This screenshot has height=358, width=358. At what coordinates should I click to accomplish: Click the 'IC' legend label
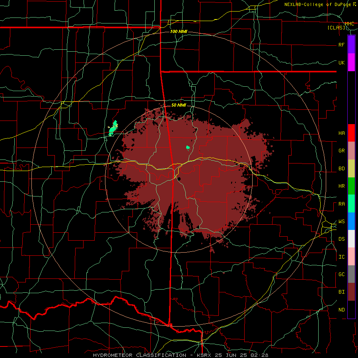pyautogui.click(x=342, y=257)
